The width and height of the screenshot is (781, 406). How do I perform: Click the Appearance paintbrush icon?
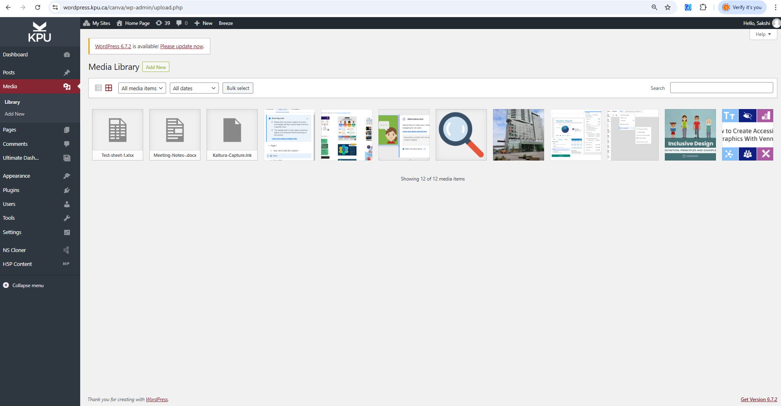coord(67,176)
